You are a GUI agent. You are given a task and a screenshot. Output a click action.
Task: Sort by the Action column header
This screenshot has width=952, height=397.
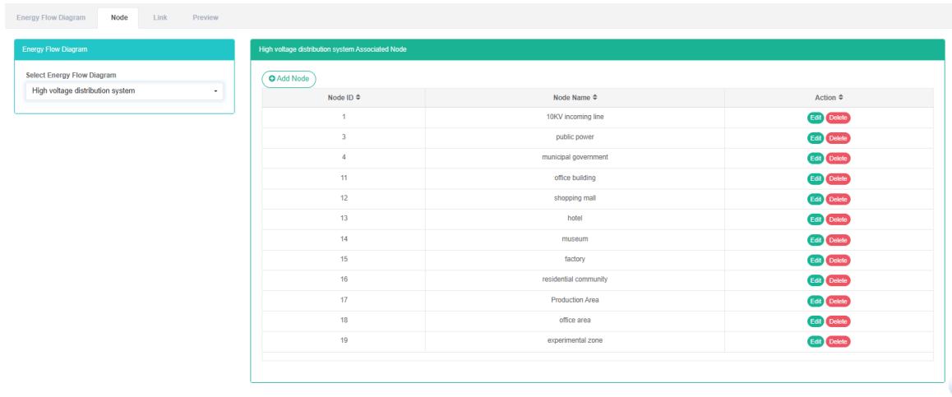click(829, 98)
